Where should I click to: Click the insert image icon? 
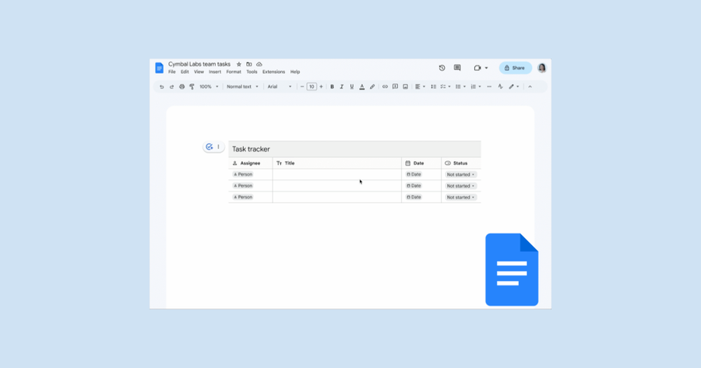405,86
